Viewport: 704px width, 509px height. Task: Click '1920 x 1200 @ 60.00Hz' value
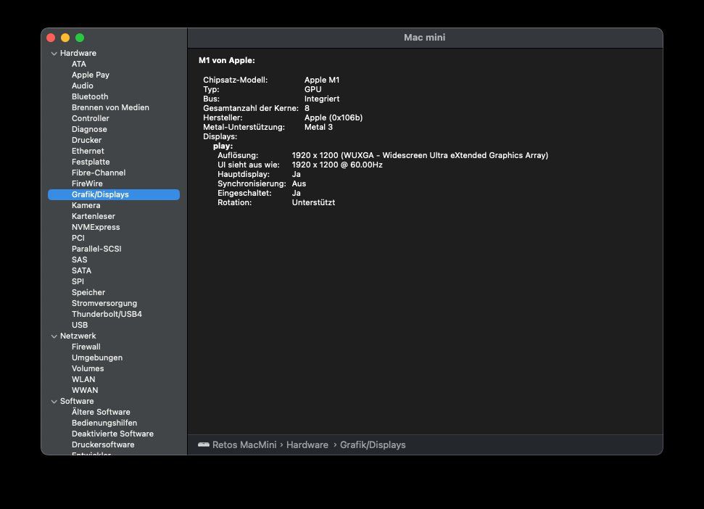[x=337, y=165]
